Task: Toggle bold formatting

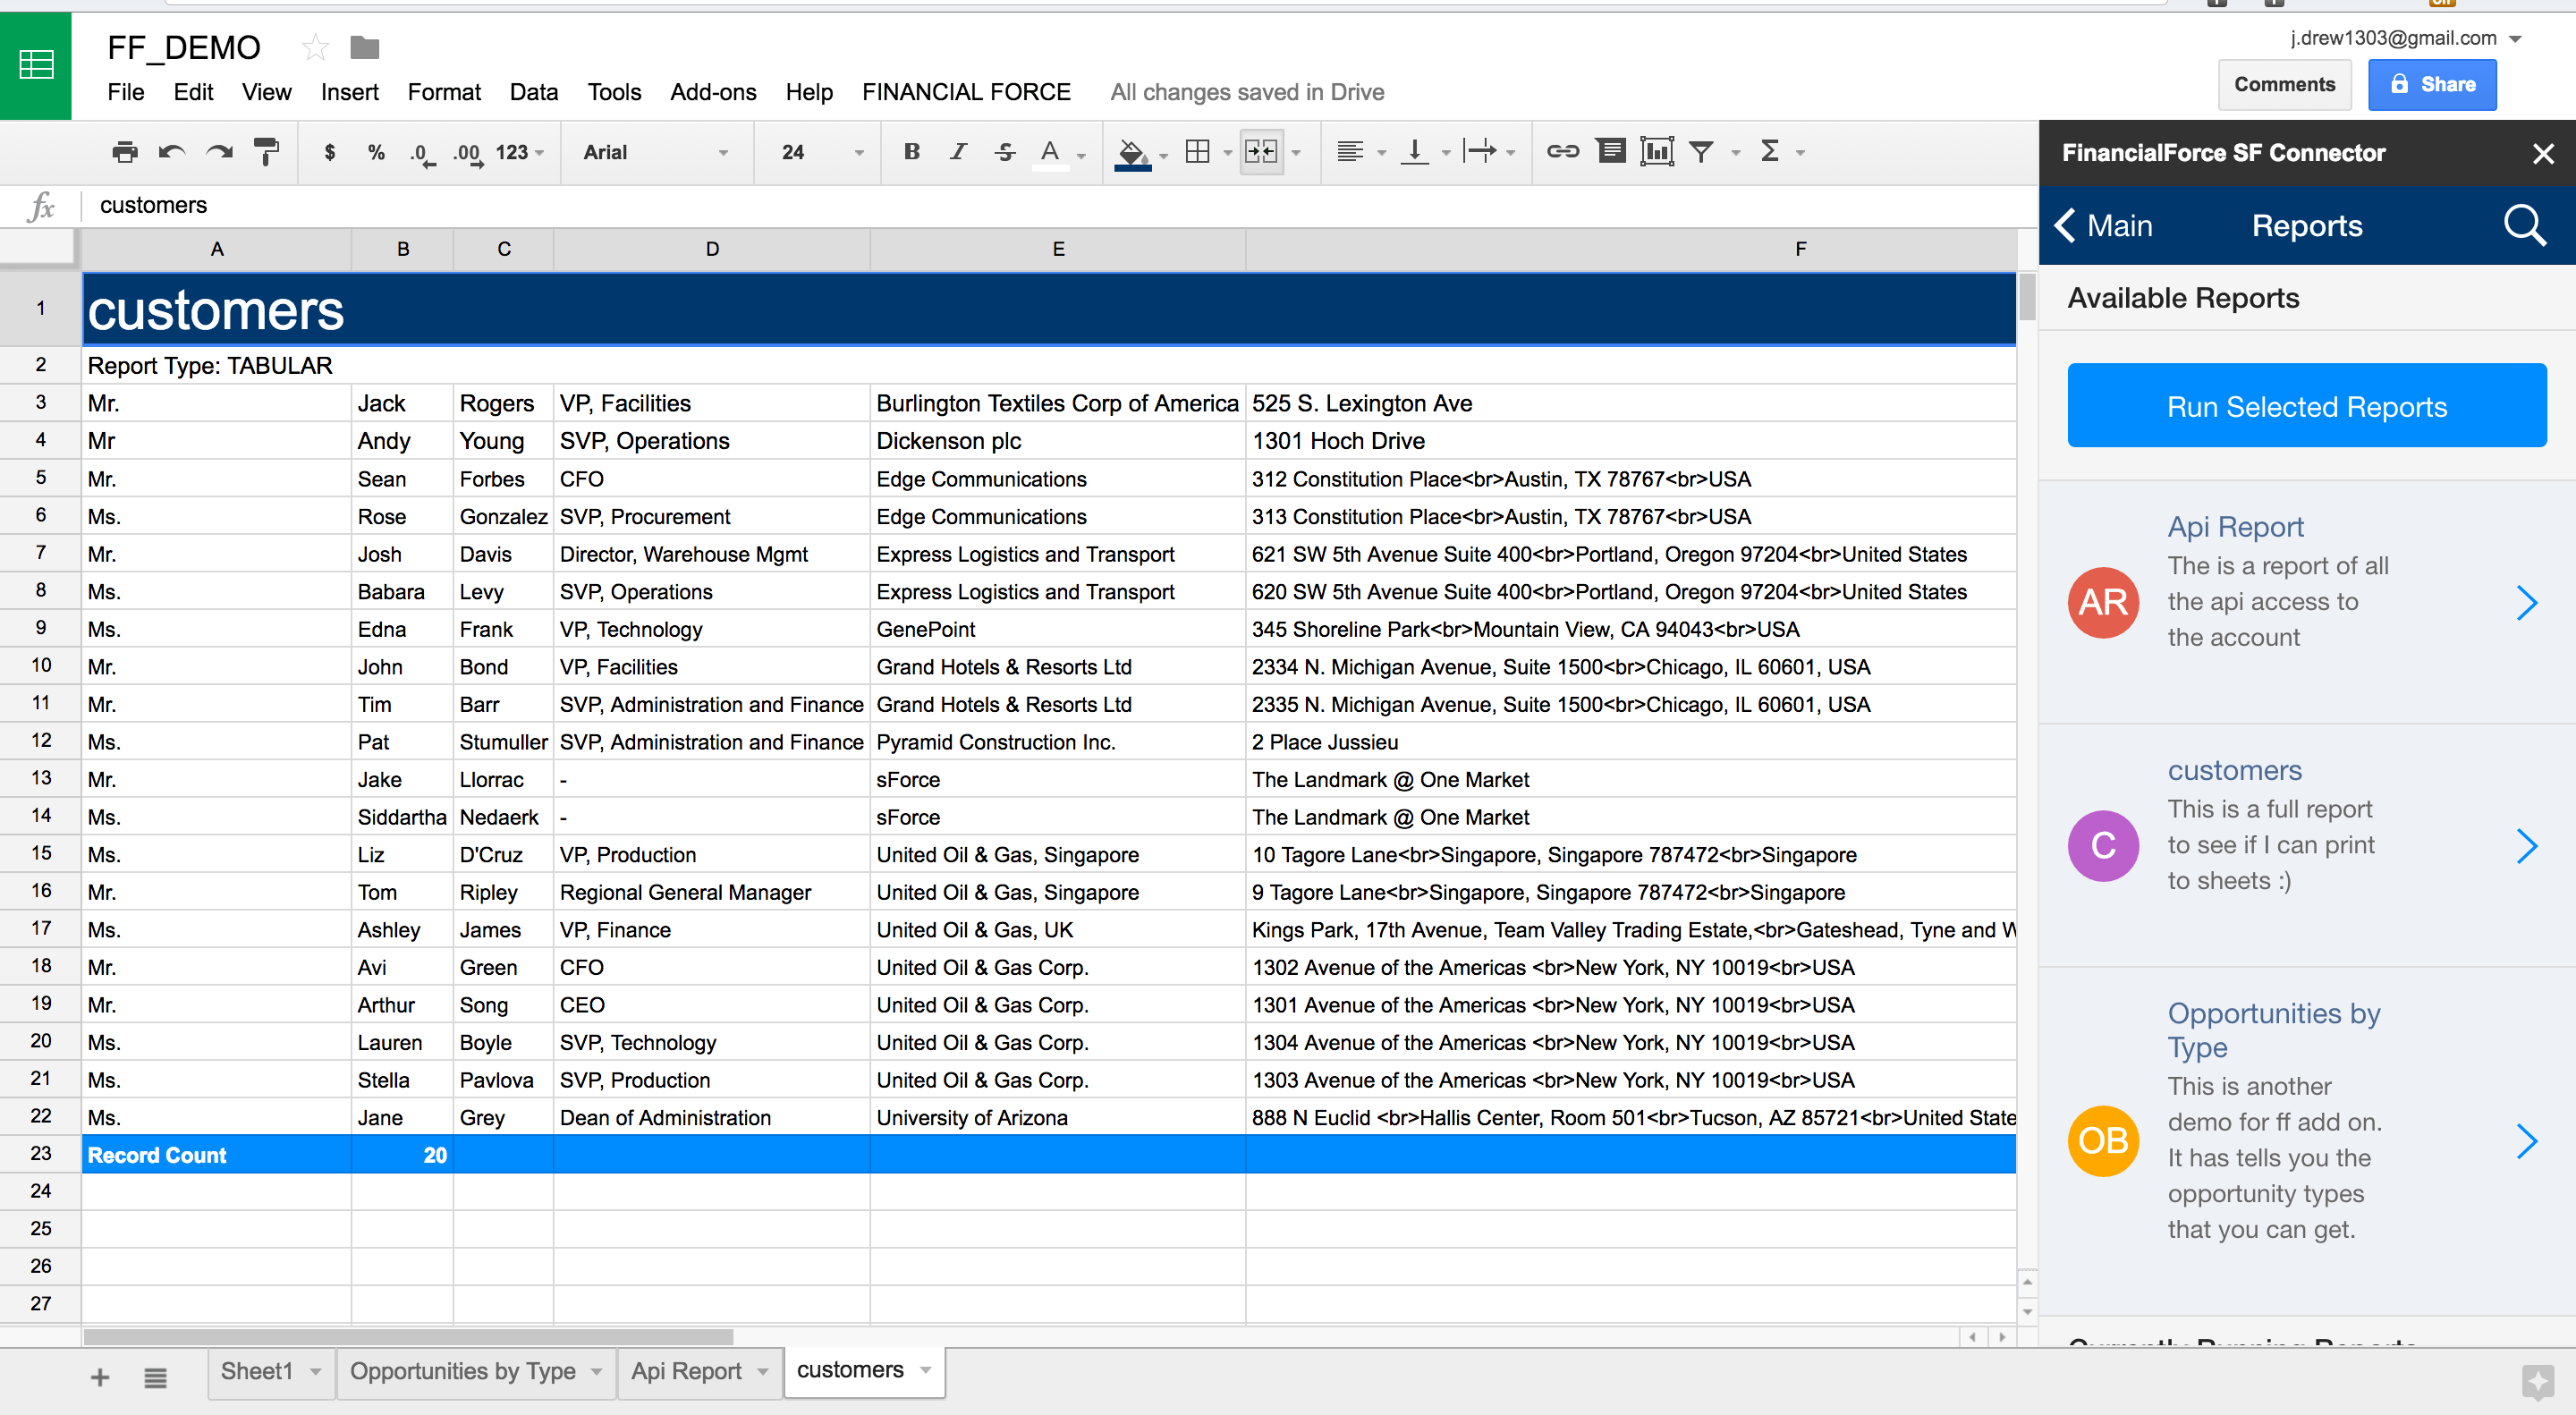Action: point(911,152)
